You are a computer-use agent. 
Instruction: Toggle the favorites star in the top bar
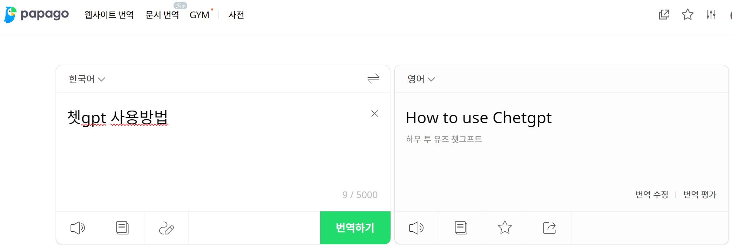(x=687, y=15)
